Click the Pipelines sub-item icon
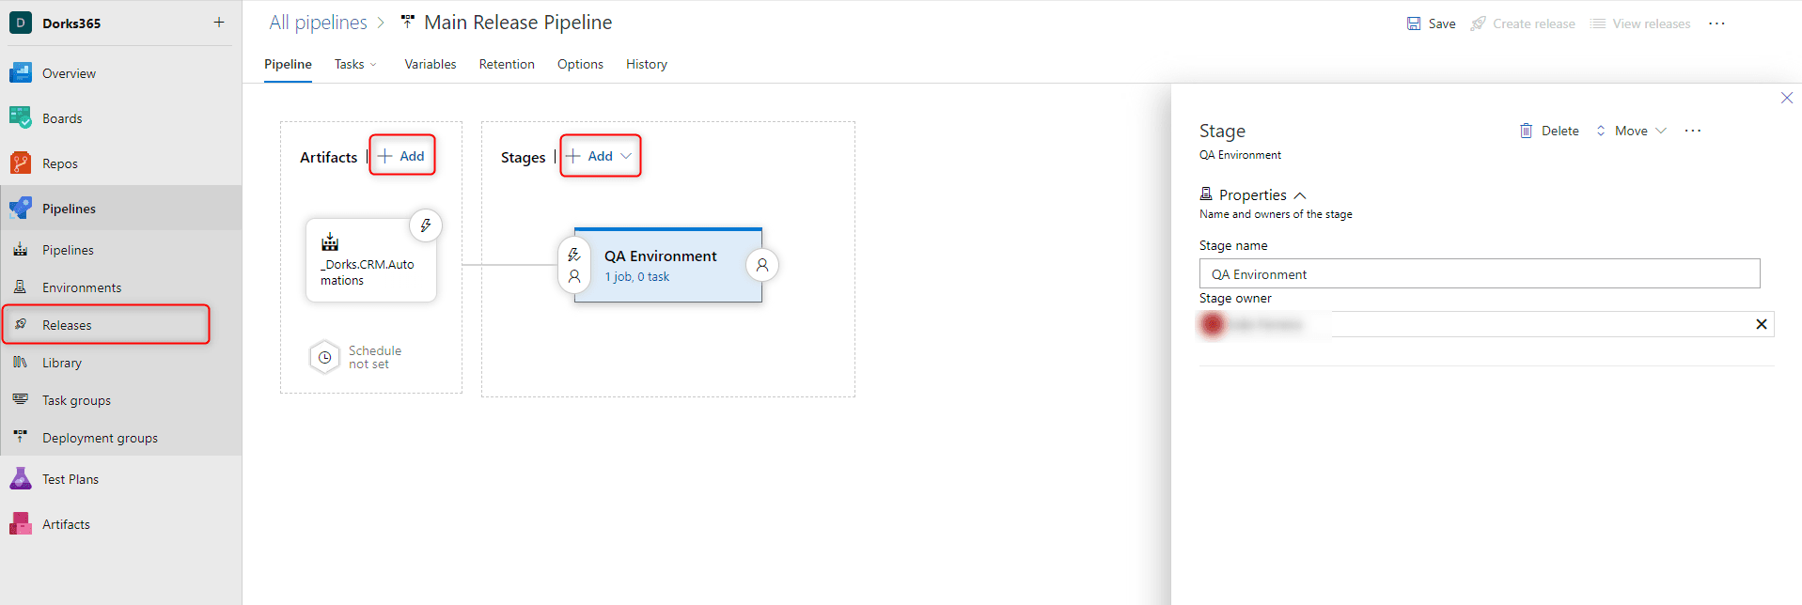This screenshot has width=1802, height=605. click(x=21, y=250)
